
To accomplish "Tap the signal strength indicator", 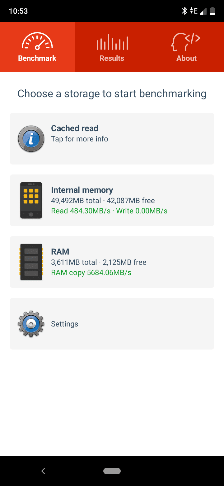I will [203, 11].
